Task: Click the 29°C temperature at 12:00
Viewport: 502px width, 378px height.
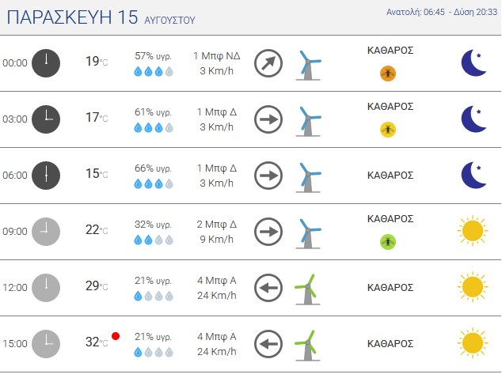Action: coord(97,286)
